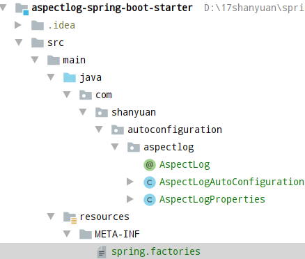The height and width of the screenshot is (259, 305).
Task: Collapse the resources folder arrow
Action: (51, 217)
